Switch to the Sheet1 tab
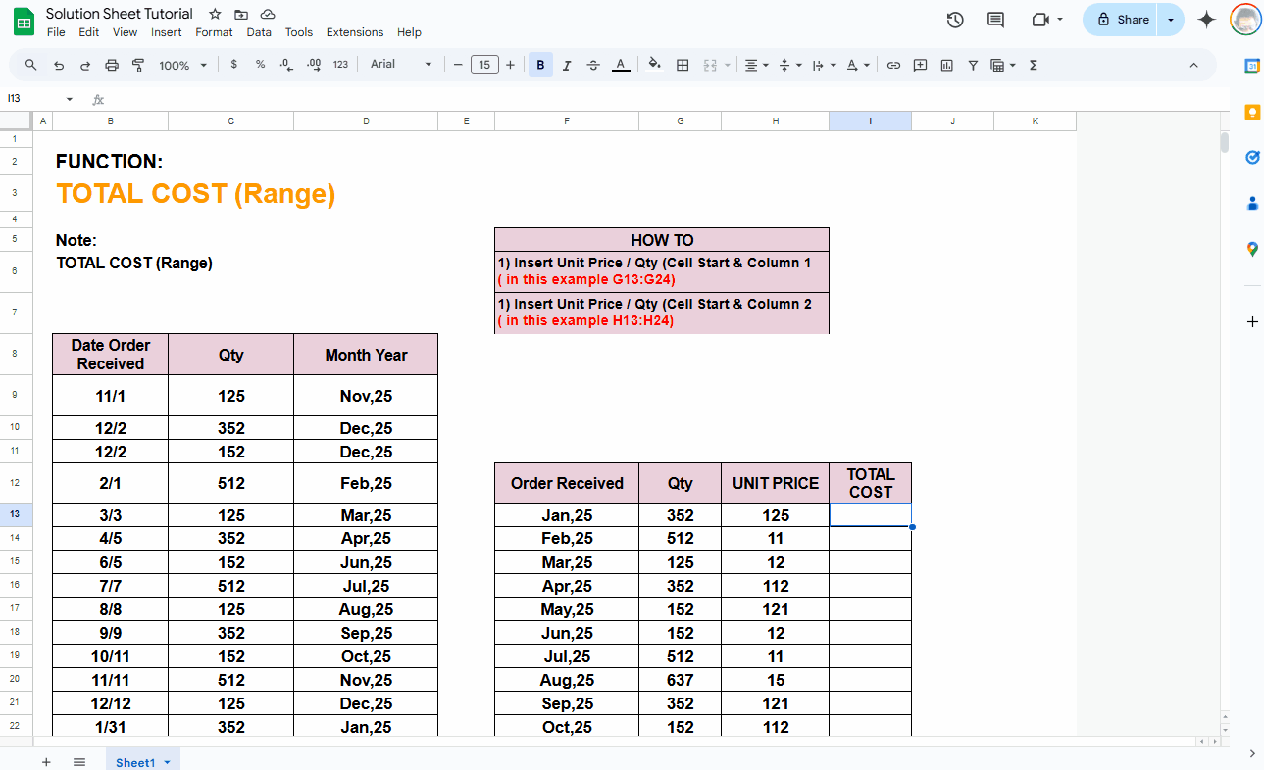 tap(135, 762)
